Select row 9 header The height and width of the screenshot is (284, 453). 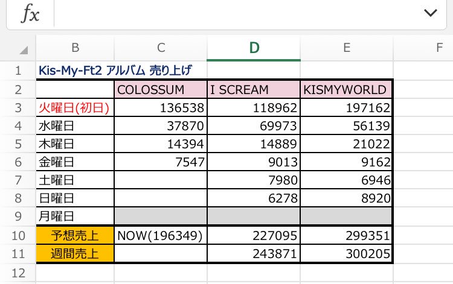point(18,216)
